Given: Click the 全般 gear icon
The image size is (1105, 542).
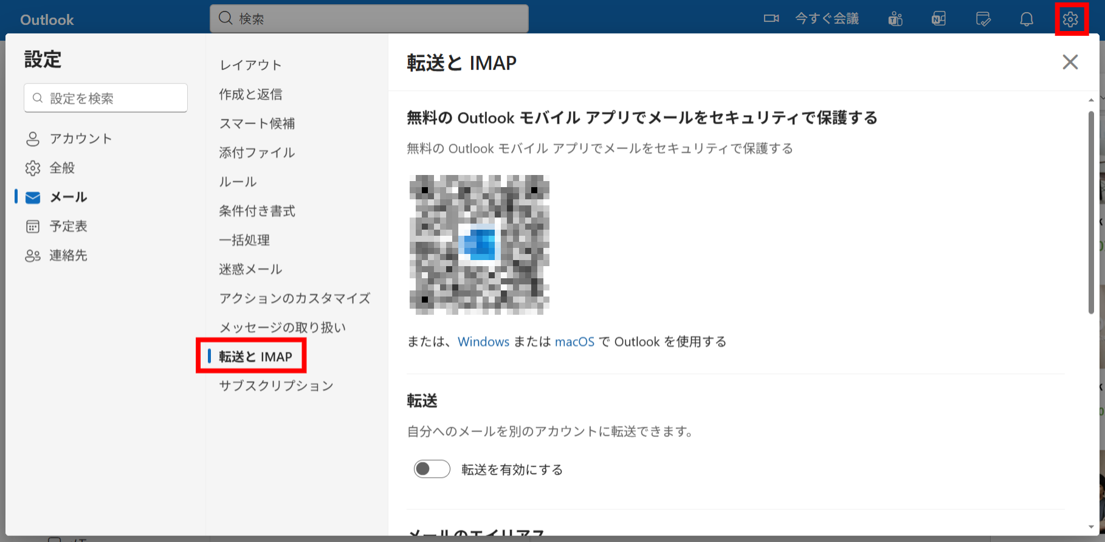Looking at the screenshot, I should pos(33,168).
